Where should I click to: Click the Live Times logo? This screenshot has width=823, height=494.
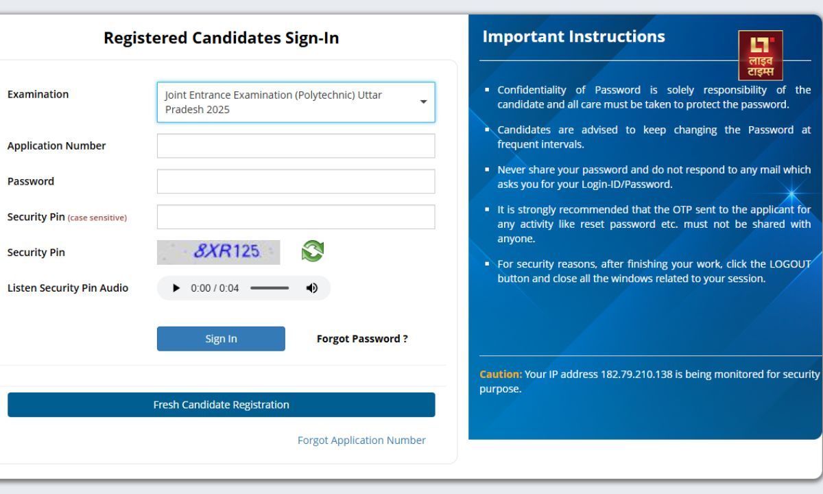[x=760, y=56]
